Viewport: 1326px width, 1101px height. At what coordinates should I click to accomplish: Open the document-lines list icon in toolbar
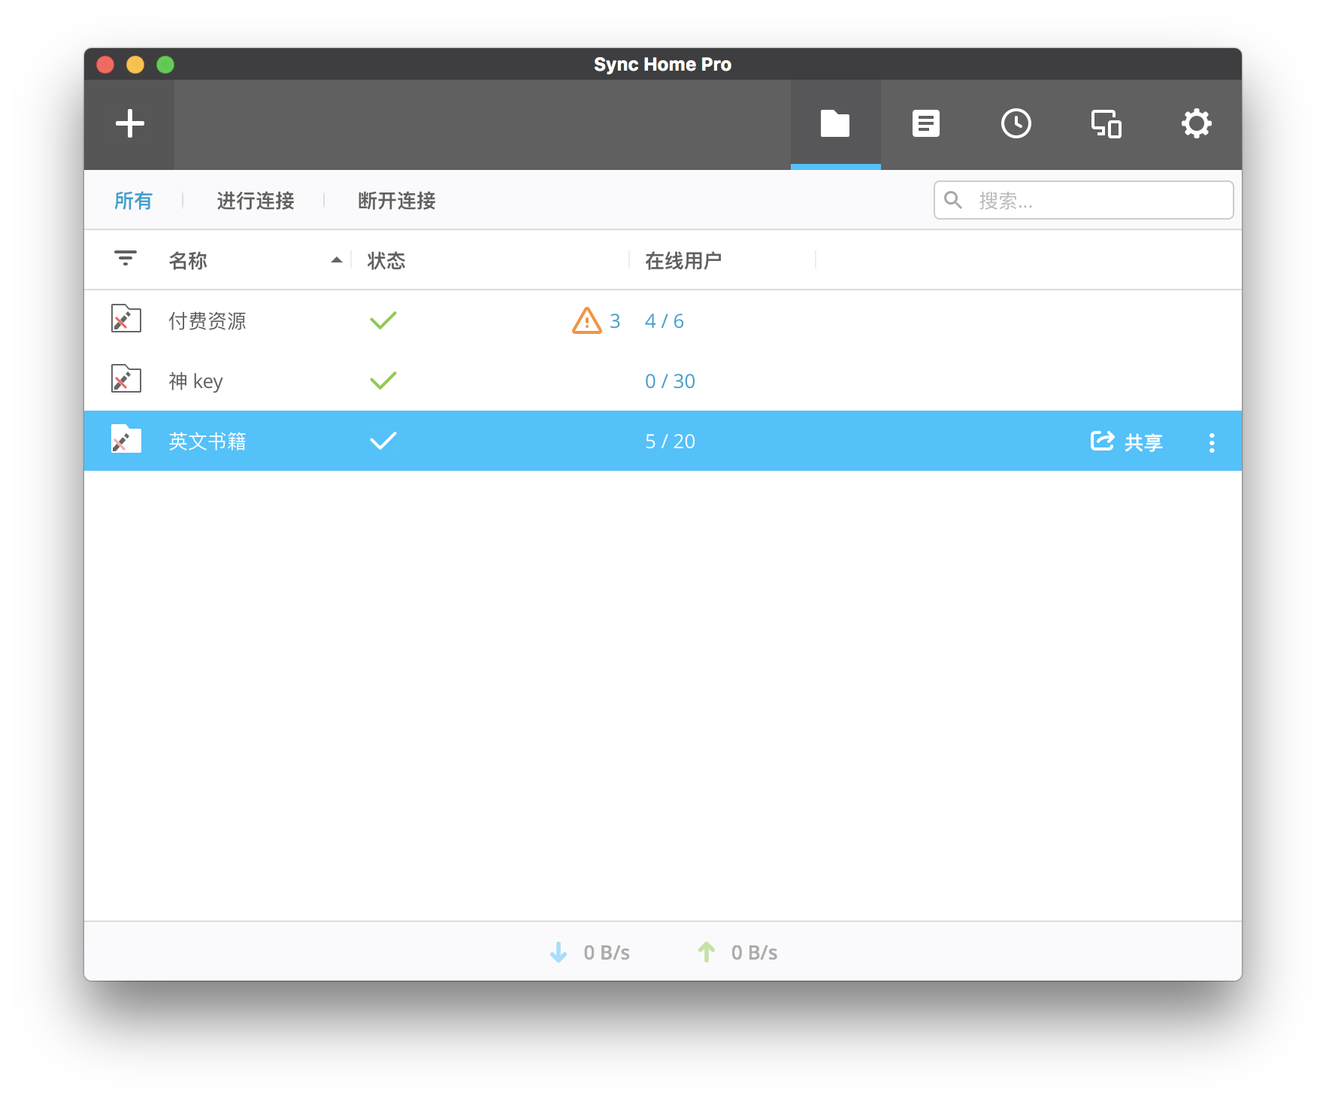point(925,124)
